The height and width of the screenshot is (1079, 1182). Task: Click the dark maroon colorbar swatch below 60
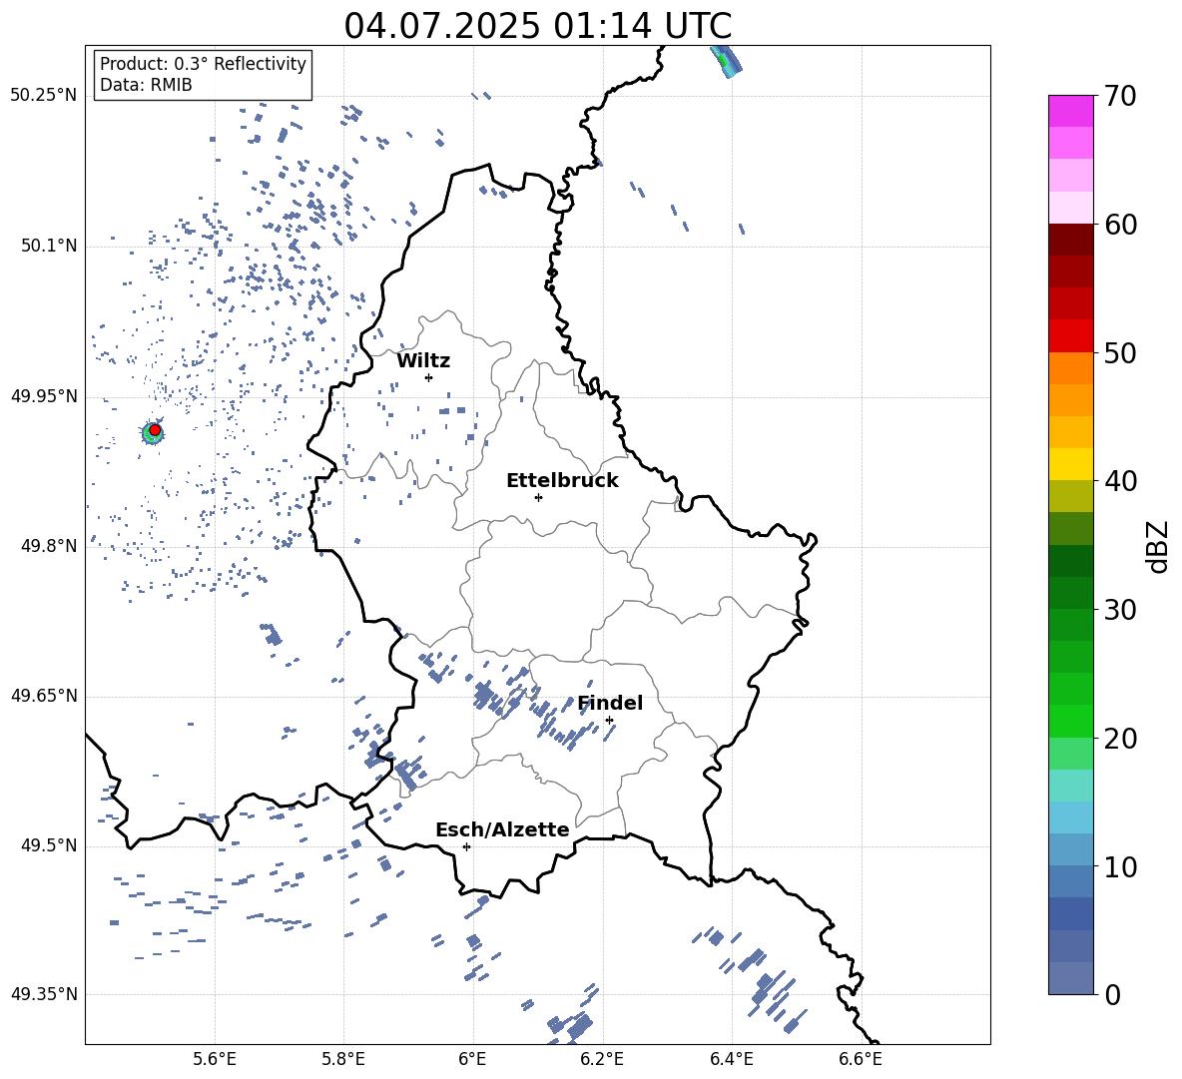1070,240
